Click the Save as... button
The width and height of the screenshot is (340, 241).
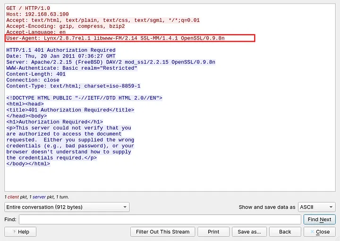pyautogui.click(x=249, y=232)
